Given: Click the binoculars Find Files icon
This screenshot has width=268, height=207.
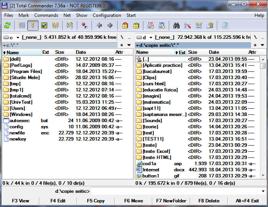Looking at the screenshot, I should [176, 26].
